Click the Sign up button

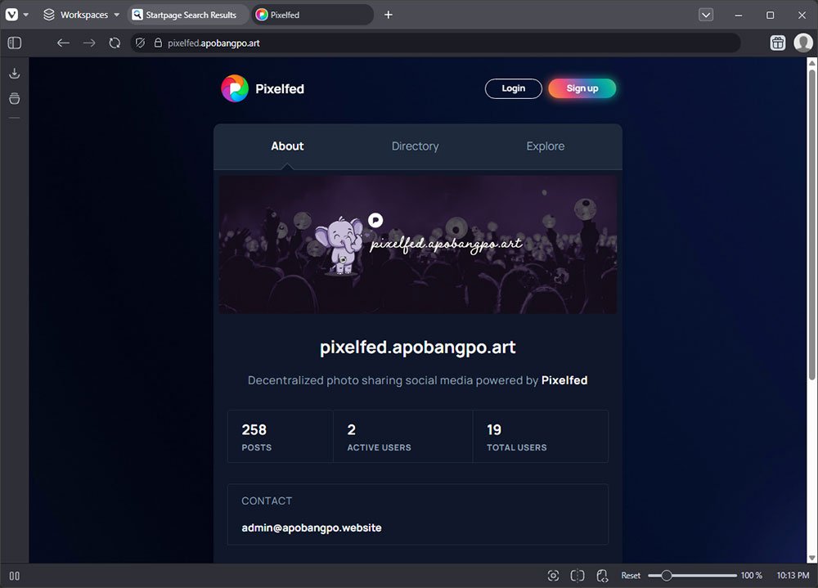pyautogui.click(x=582, y=88)
